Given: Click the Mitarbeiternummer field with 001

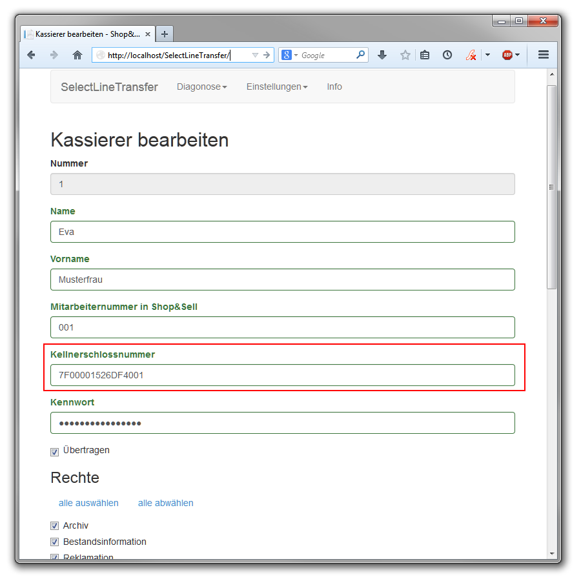Looking at the screenshot, I should [x=283, y=327].
